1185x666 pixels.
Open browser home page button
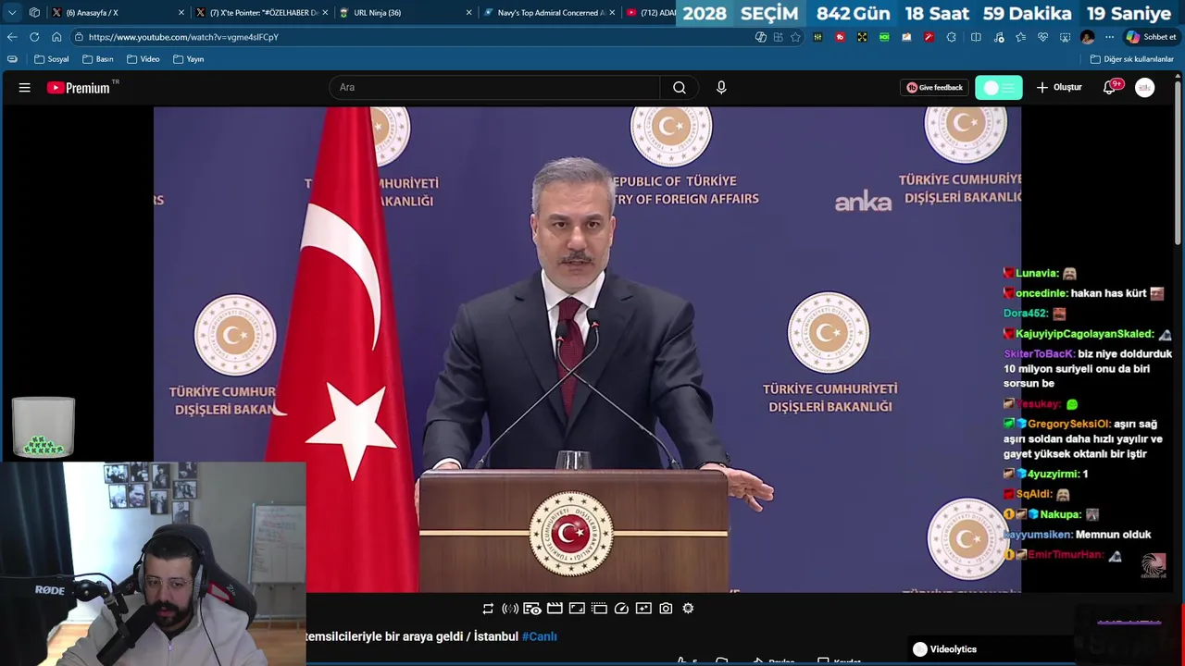(x=56, y=37)
